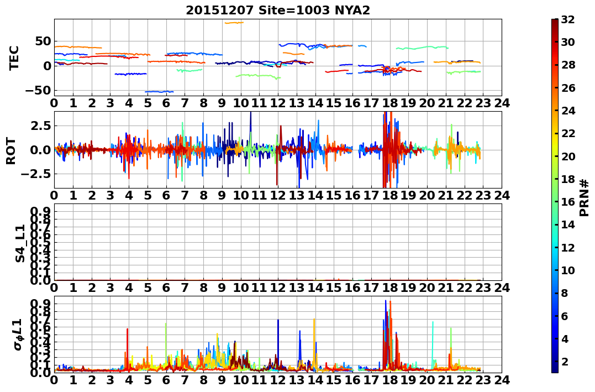
Task: Click the colorbar tick label 8
Action: [565, 293]
